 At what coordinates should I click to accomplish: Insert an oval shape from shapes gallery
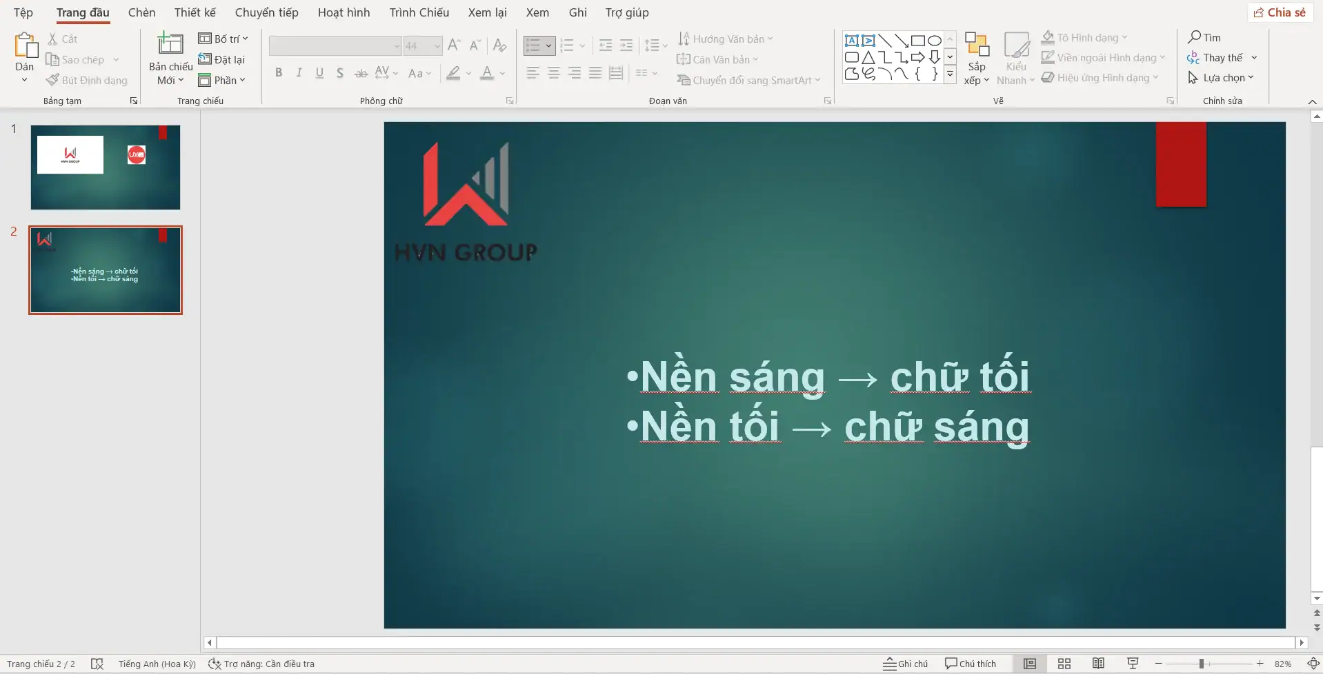point(933,39)
